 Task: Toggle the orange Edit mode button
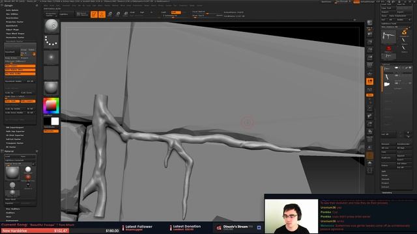click(x=94, y=14)
